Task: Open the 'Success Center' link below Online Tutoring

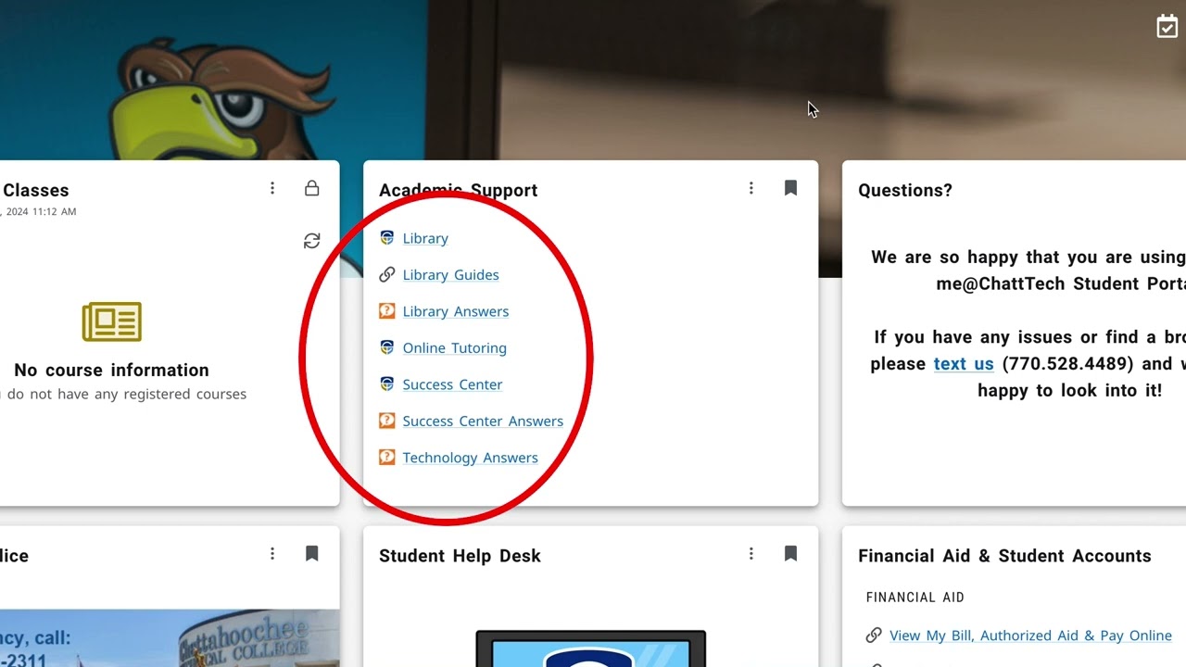Action: tap(452, 384)
